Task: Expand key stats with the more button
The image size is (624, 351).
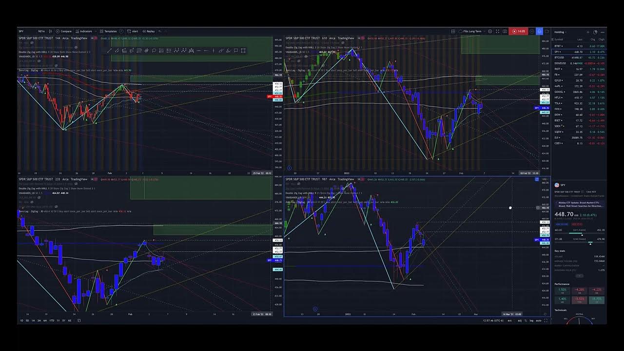Action: tap(579, 275)
